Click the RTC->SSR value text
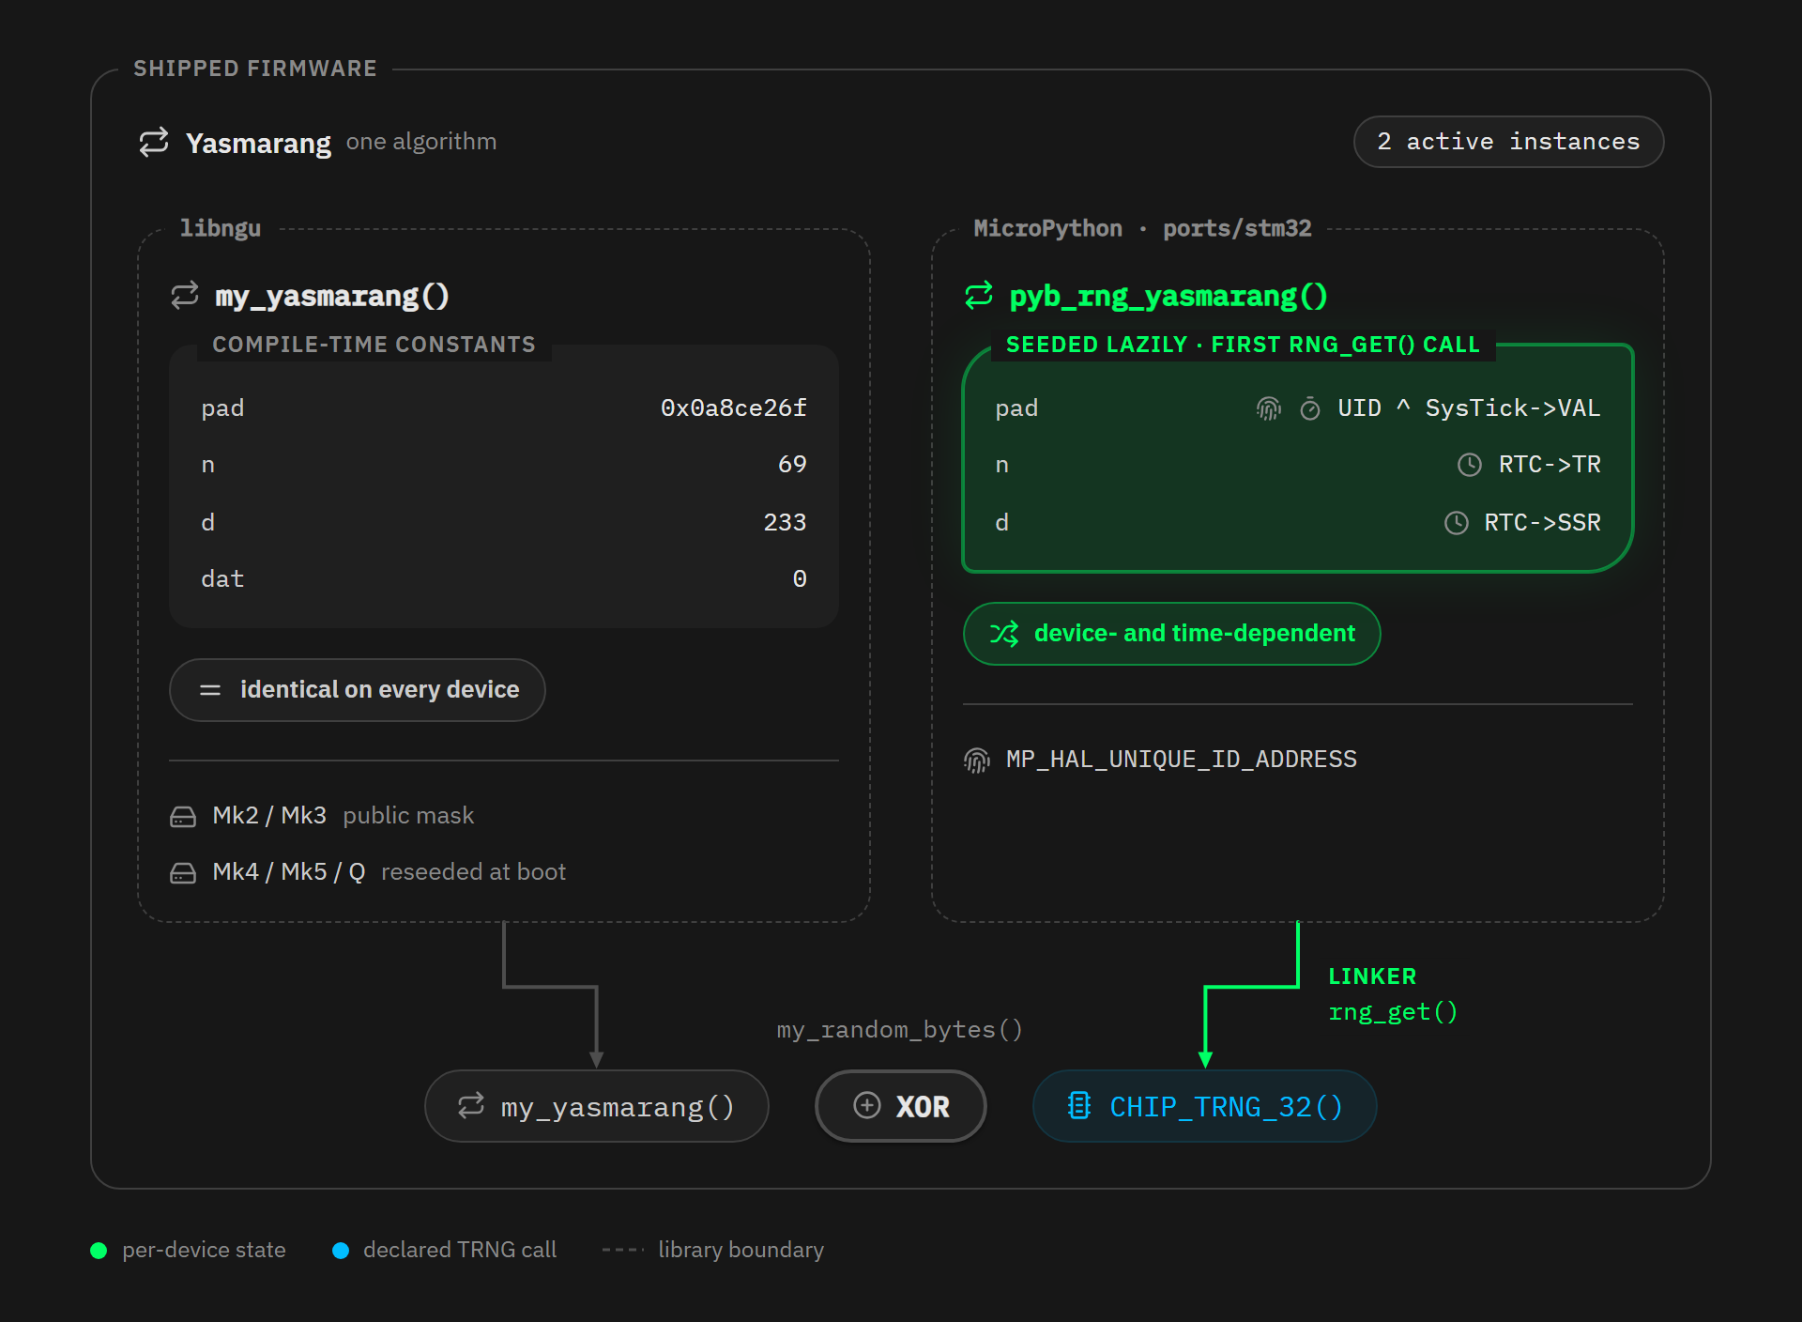 click(x=1542, y=523)
